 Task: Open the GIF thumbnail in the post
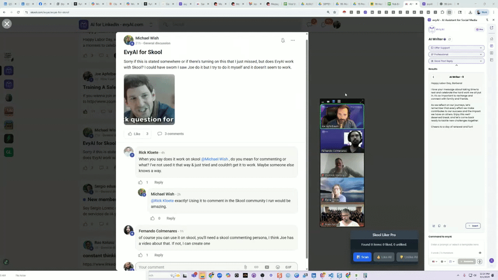149,99
